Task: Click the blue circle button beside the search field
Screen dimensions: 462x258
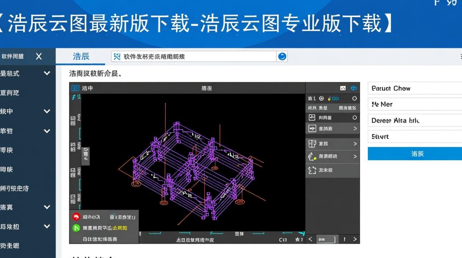Action: coord(282,56)
